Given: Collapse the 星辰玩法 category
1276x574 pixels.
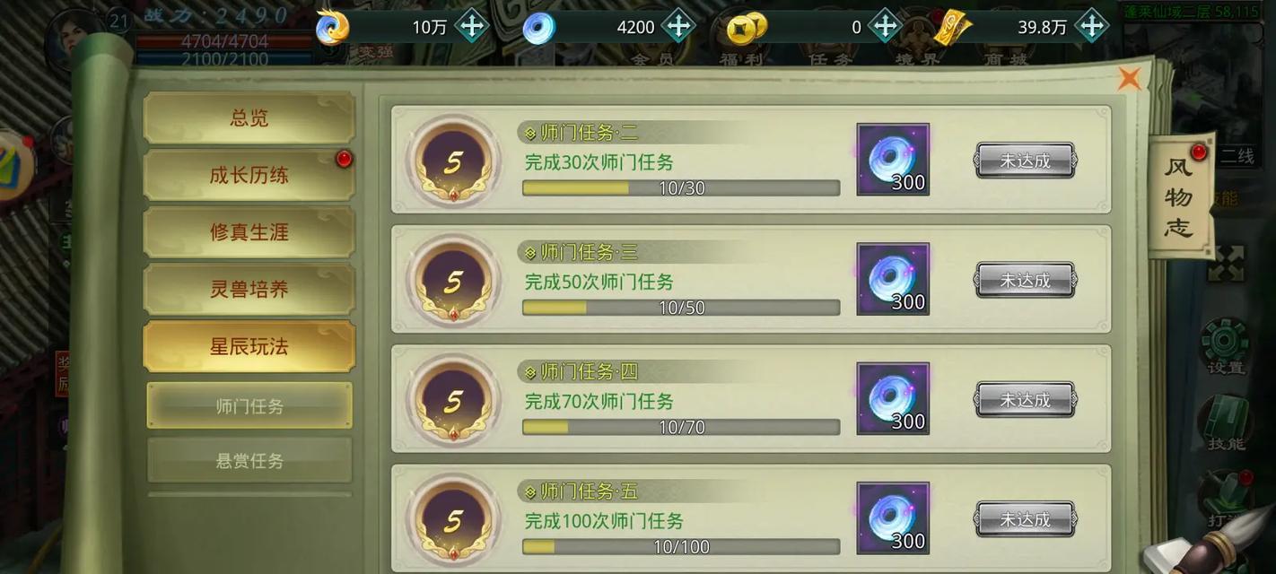Looking at the screenshot, I should tap(249, 346).
